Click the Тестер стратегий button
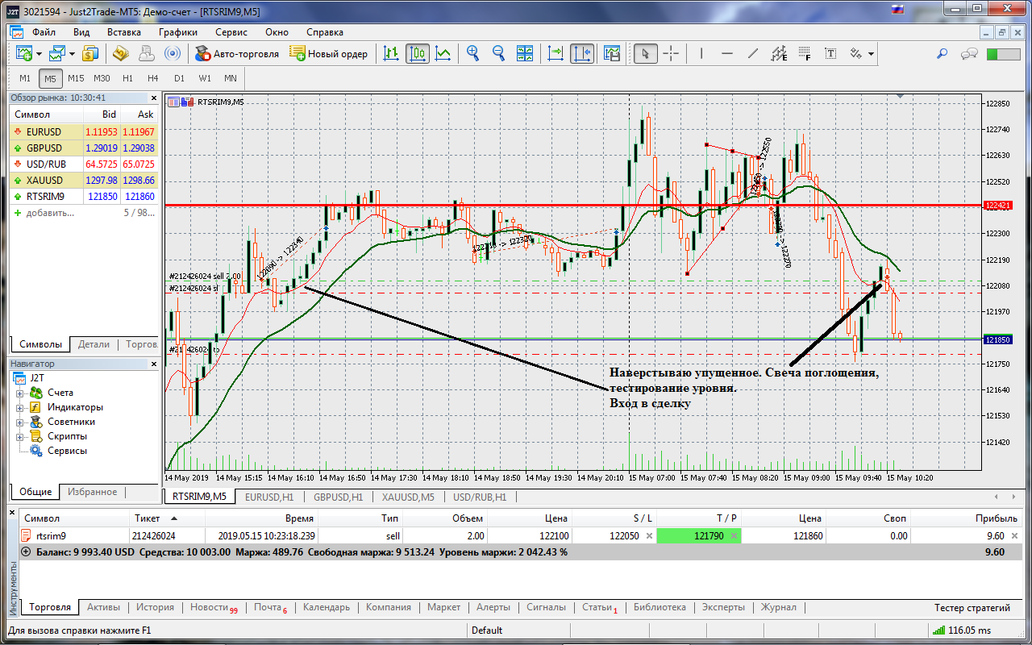 (x=972, y=607)
